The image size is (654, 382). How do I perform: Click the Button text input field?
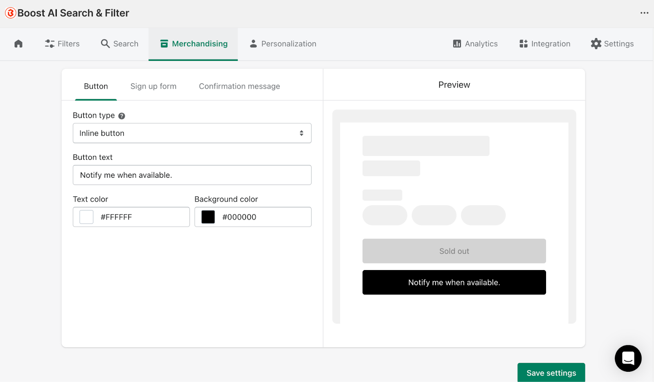point(192,175)
